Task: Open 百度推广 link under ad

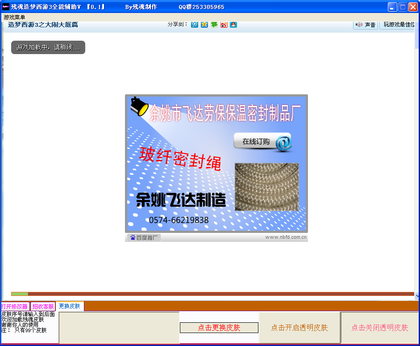Action: point(144,238)
